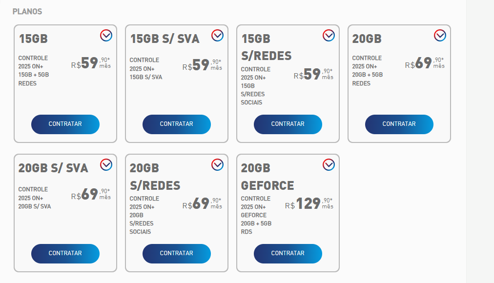Click CONTRATAR under 20GB + 5GB REDES plan

coord(399,124)
